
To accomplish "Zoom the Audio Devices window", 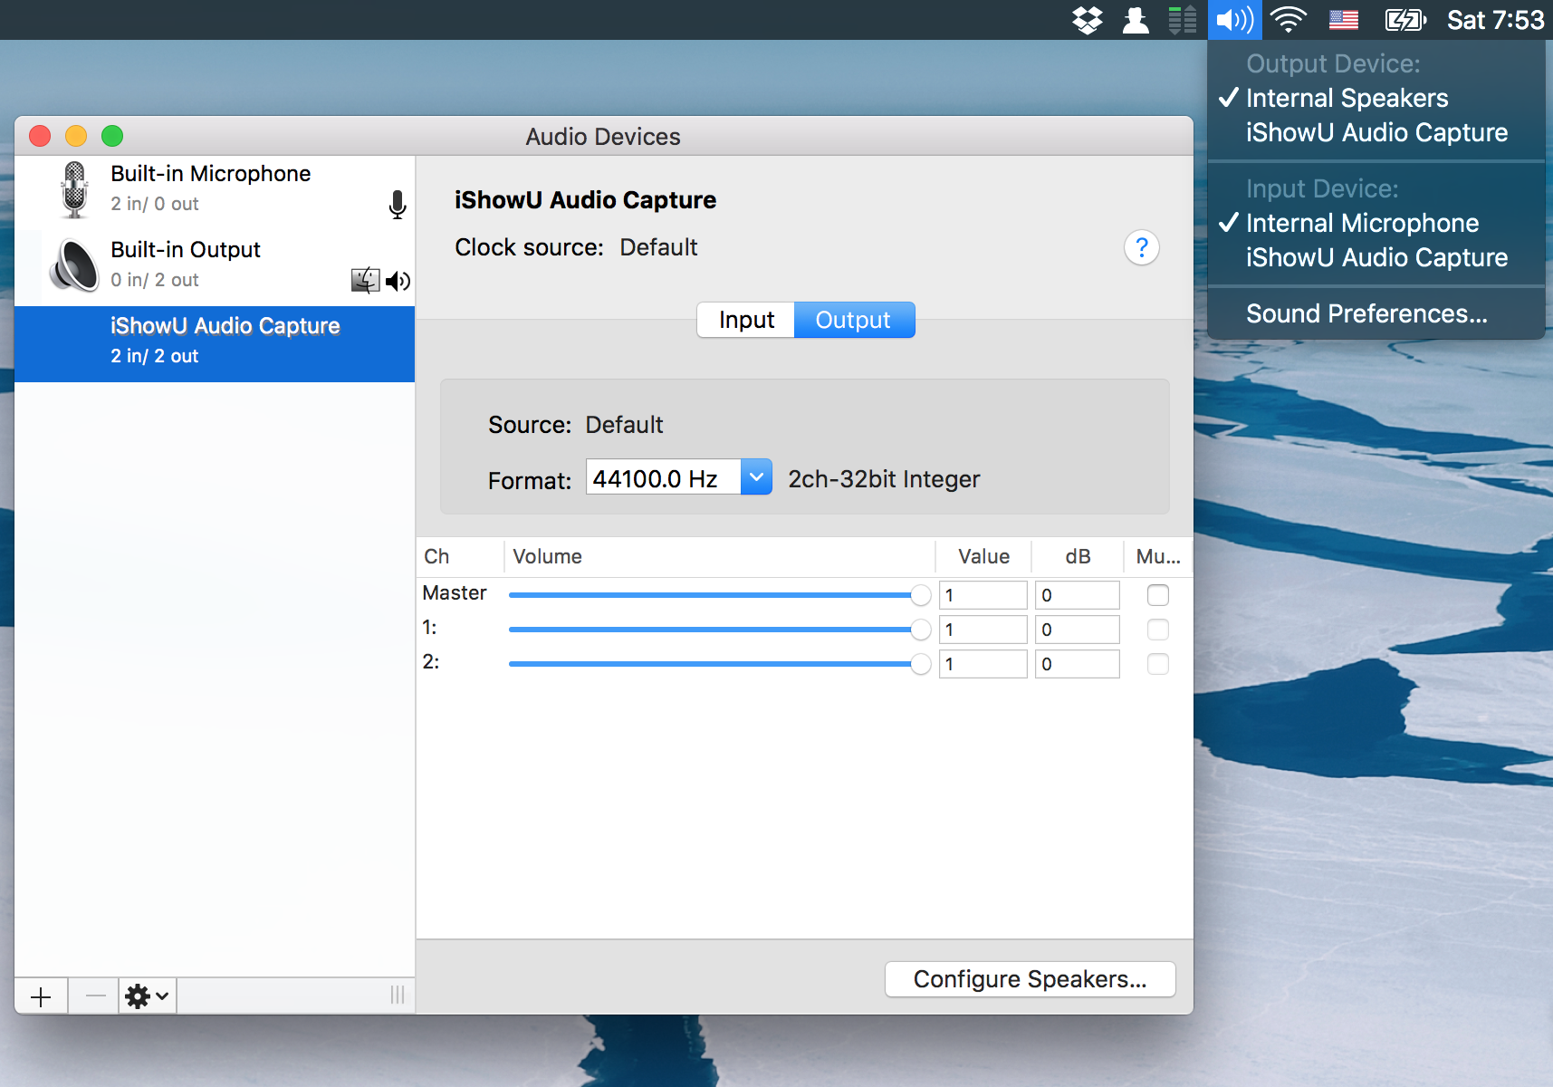I will pos(112,136).
